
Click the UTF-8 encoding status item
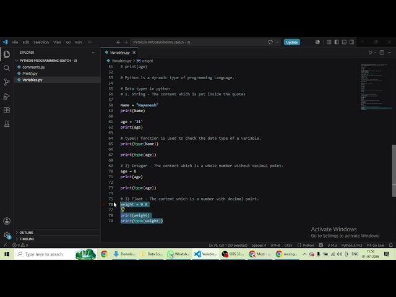tap(275, 245)
